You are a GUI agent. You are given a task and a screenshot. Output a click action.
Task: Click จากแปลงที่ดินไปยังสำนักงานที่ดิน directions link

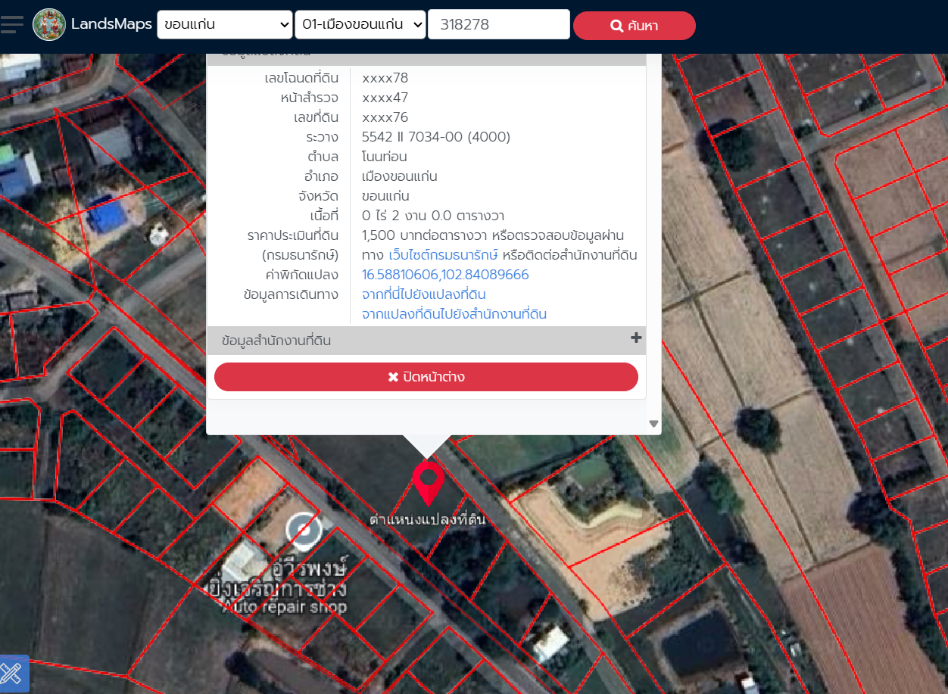454,314
